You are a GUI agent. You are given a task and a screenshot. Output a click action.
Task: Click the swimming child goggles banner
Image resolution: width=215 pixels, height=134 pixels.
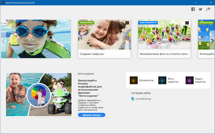pos(36,39)
